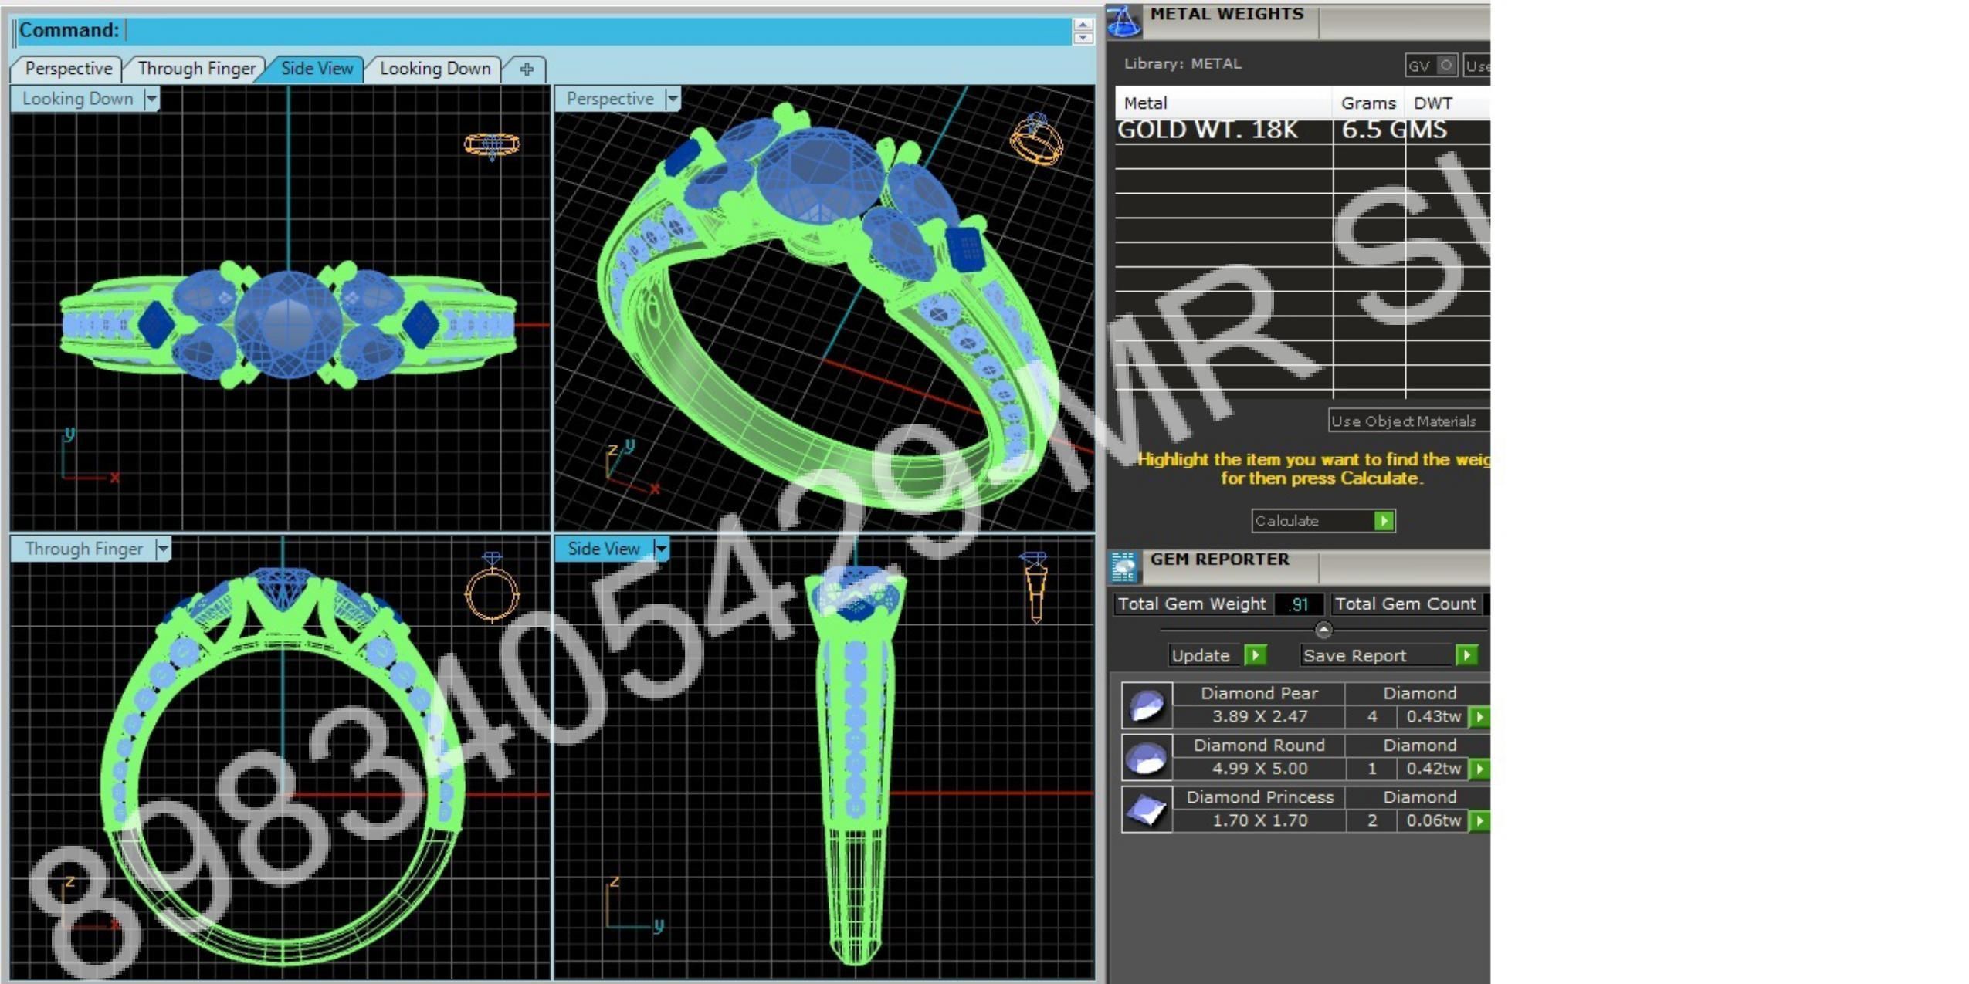Click green arrow beside 0.43tw pear row
The image size is (1969, 984).
coord(1479,717)
